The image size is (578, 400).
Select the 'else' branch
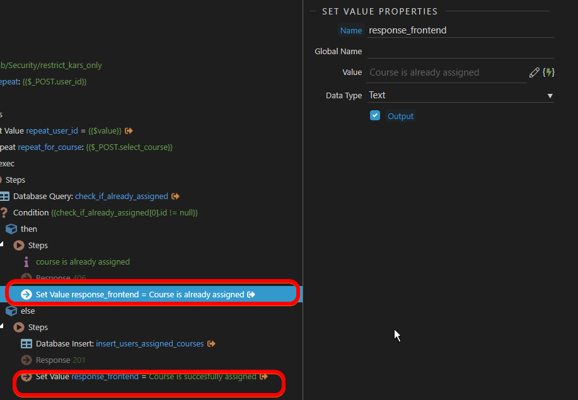pos(28,311)
